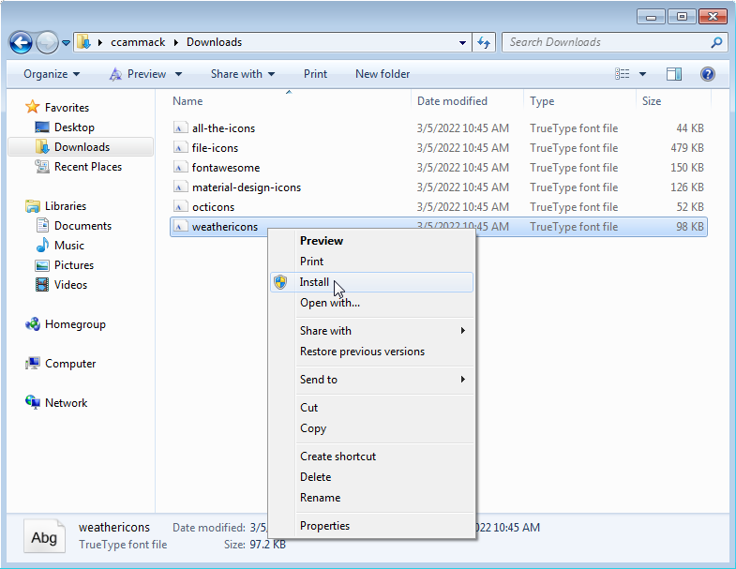Click the UAC shield icon beside Install

click(x=280, y=282)
